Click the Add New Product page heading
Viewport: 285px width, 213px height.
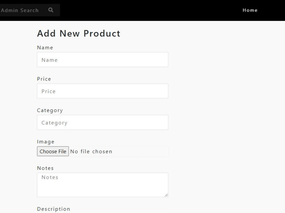click(x=78, y=33)
